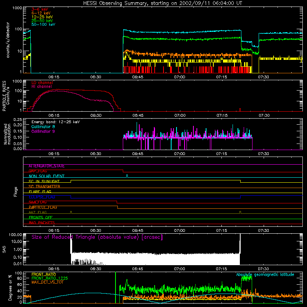Click the 100.00 tick on the SAS axis
Screen dimensions: 307x307
tap(15, 234)
